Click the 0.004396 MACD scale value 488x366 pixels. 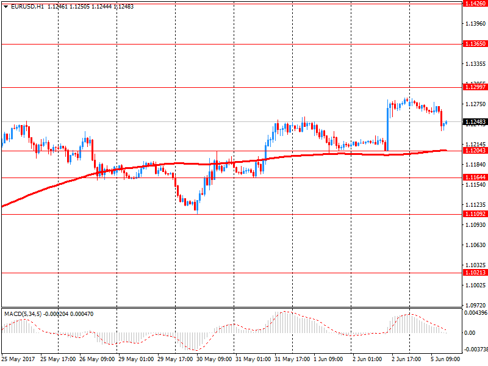pyautogui.click(x=476, y=313)
